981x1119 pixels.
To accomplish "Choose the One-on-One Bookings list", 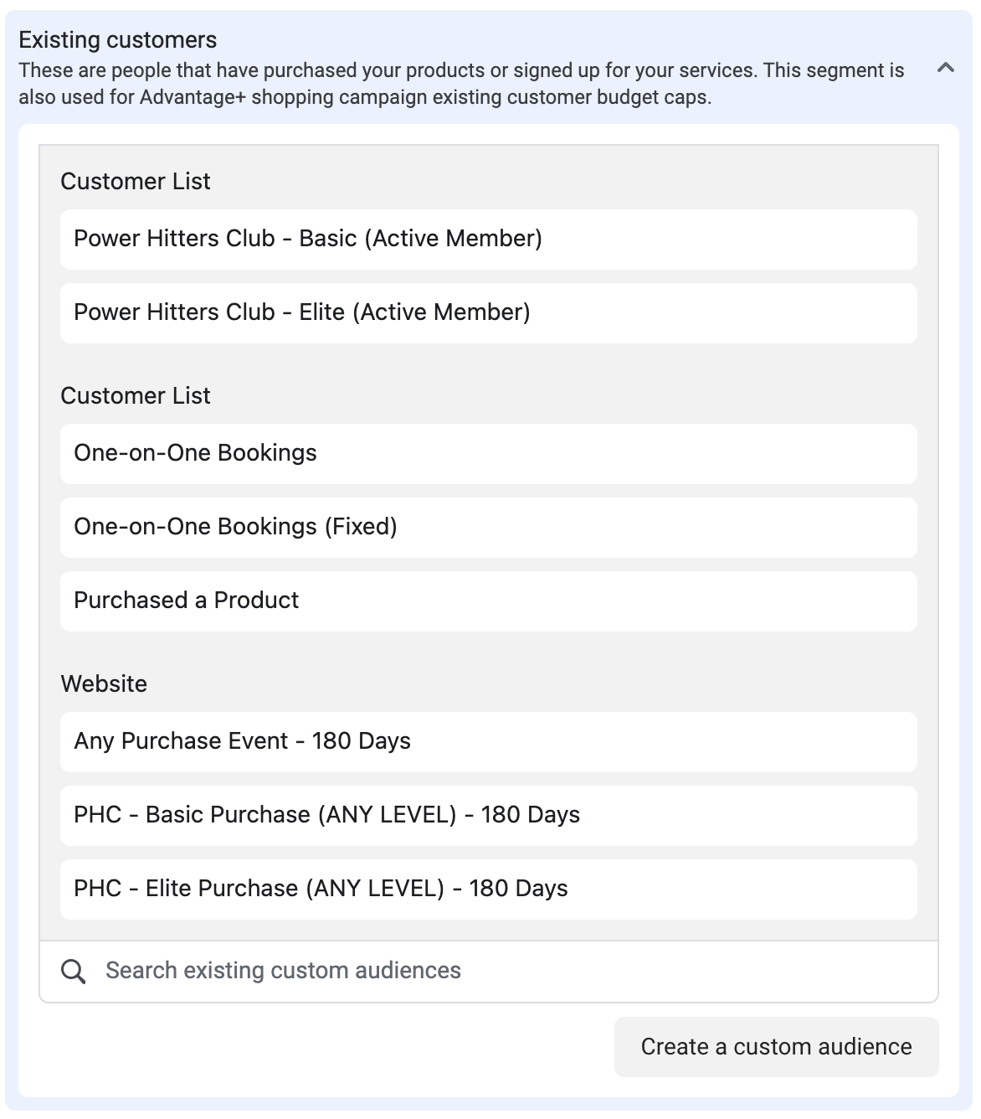I will [489, 454].
